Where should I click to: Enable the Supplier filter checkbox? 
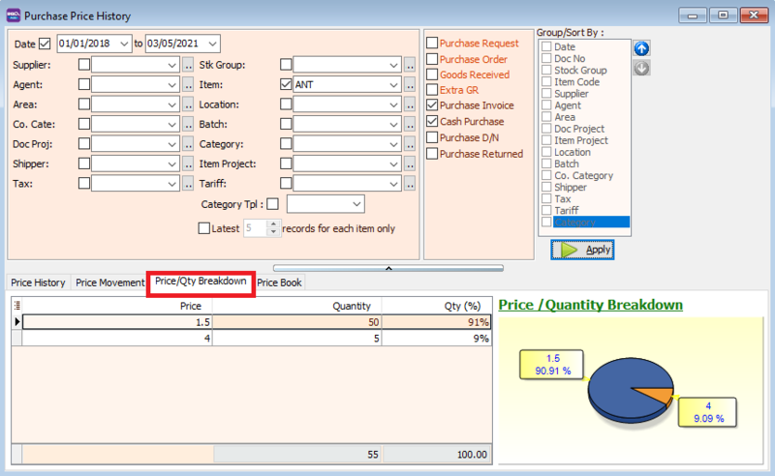coord(84,64)
